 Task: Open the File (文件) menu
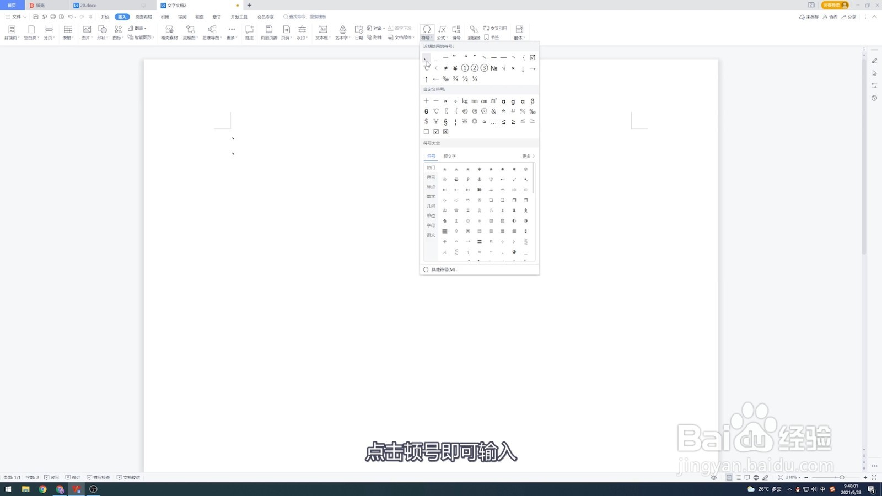pyautogui.click(x=16, y=17)
